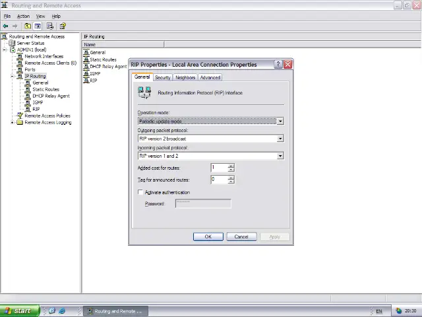Click the dialog's context help question button
Screen dimensions: 422x317
click(x=278, y=65)
